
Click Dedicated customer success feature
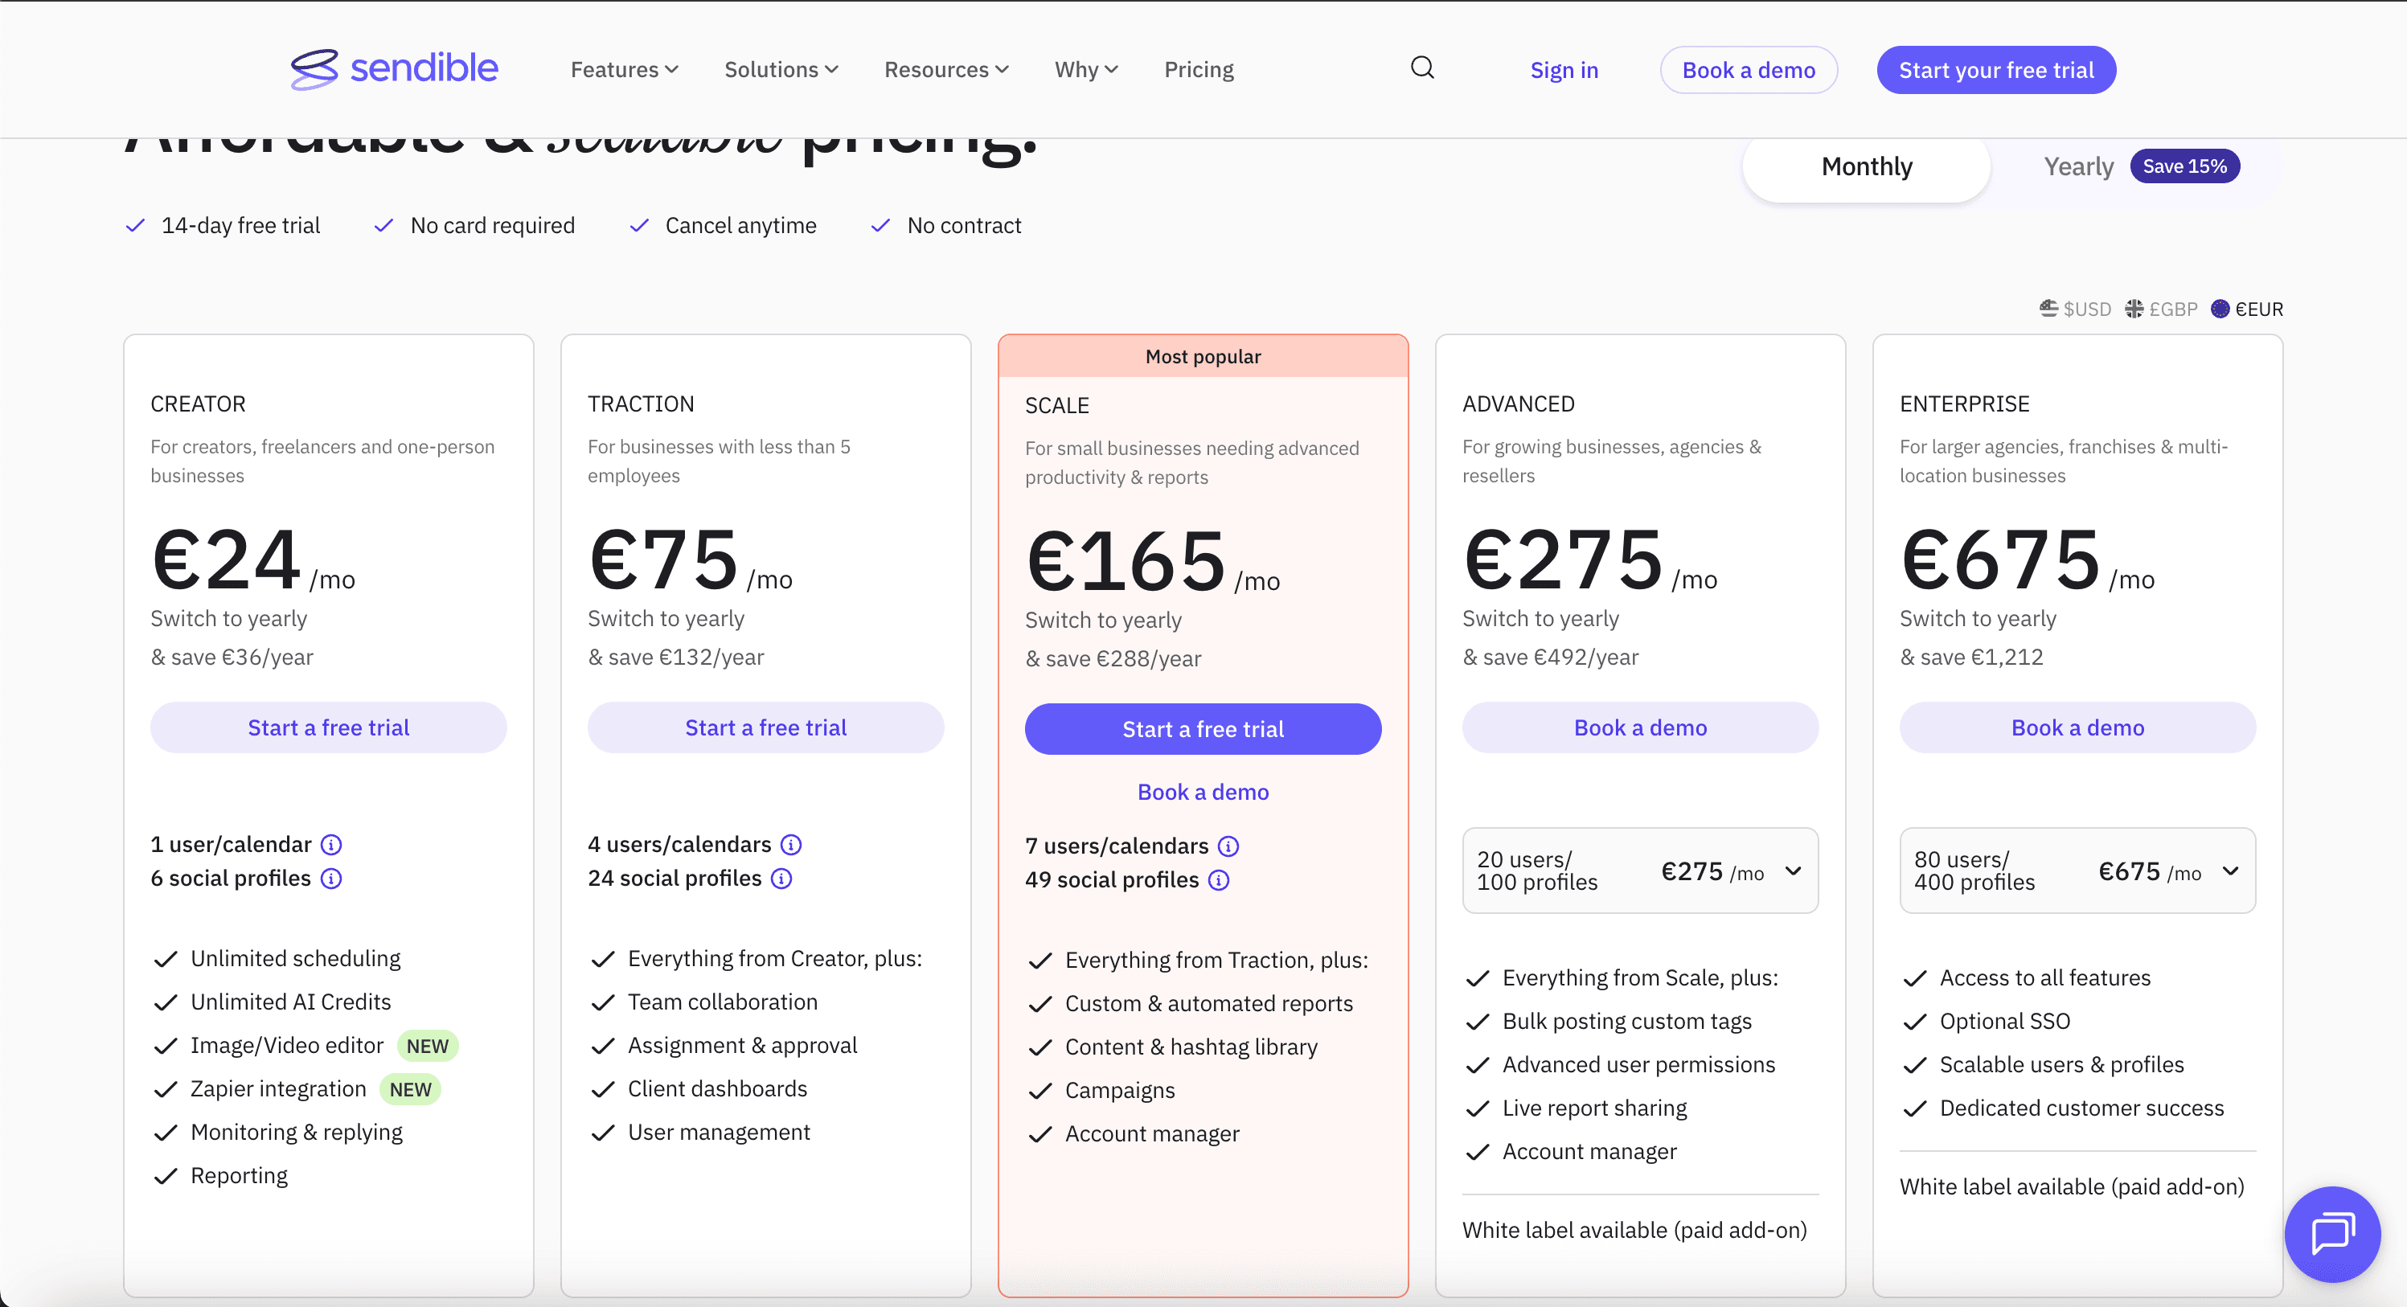pos(2082,1108)
